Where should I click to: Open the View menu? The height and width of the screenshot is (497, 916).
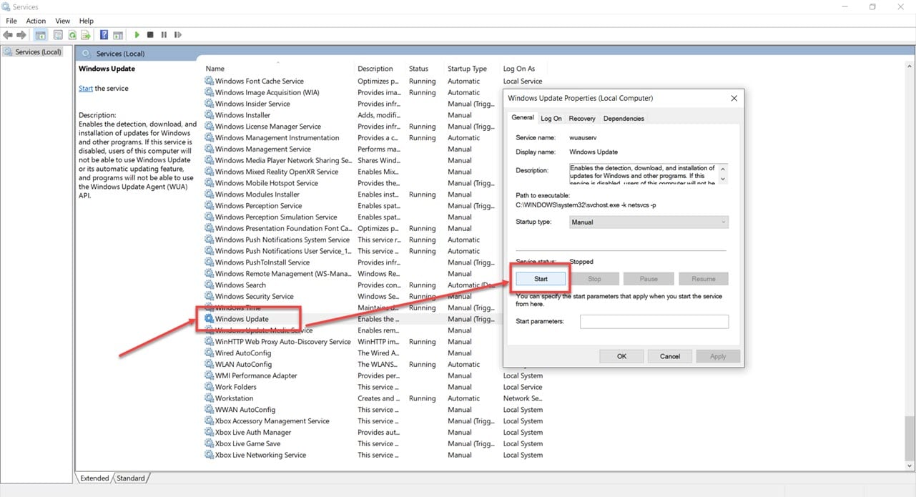[x=63, y=21]
